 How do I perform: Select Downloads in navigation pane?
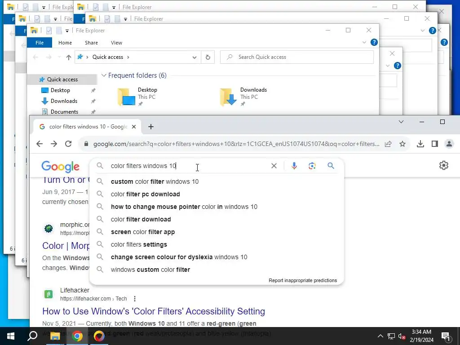point(64,101)
